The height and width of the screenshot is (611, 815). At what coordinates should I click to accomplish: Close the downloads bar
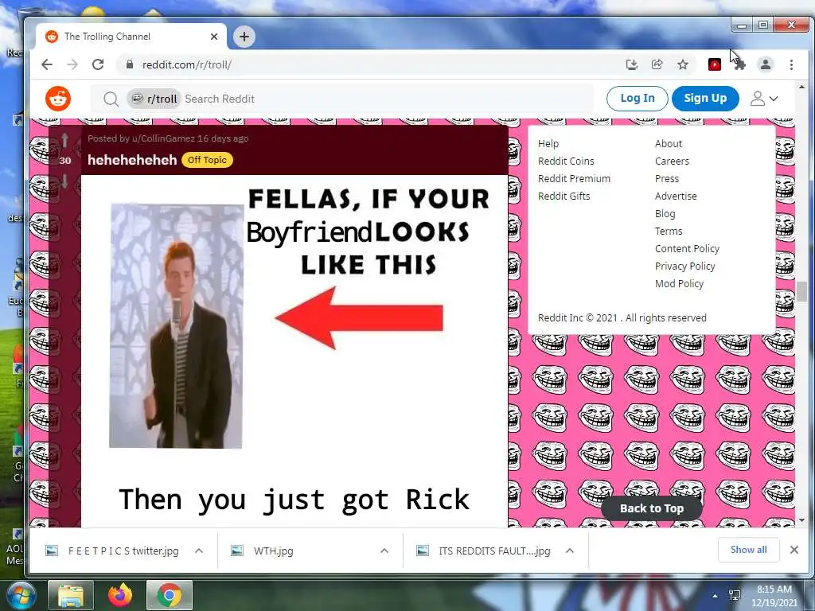click(794, 550)
